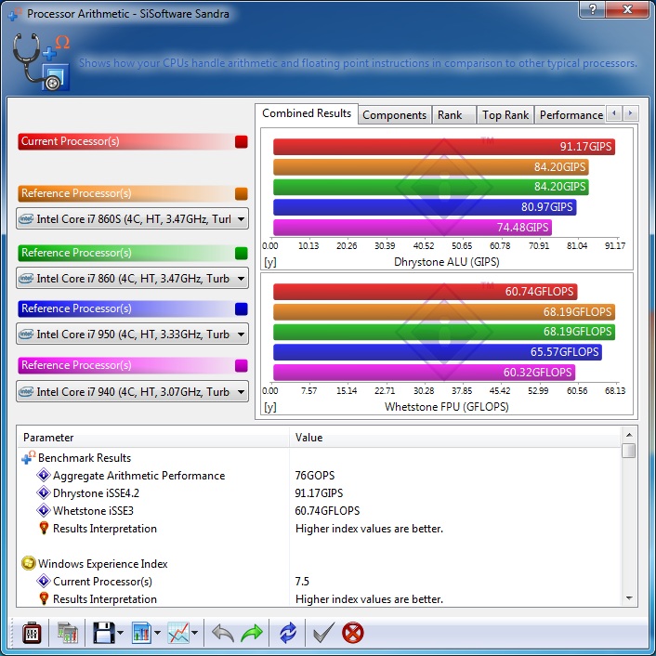Click the results list scrollbar thumb
This screenshot has width=656, height=656.
coord(629,451)
